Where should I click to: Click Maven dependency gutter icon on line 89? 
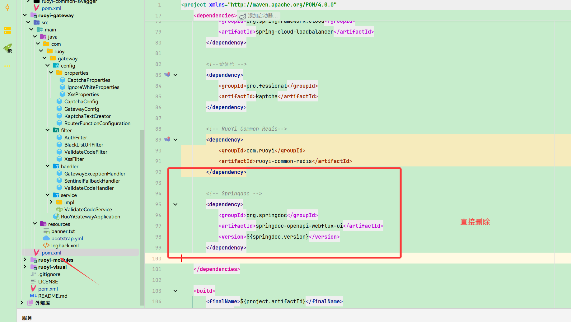click(x=167, y=139)
